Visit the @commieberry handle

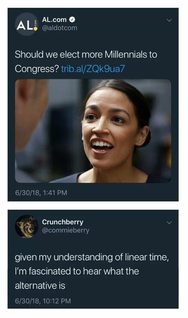(x=65, y=231)
